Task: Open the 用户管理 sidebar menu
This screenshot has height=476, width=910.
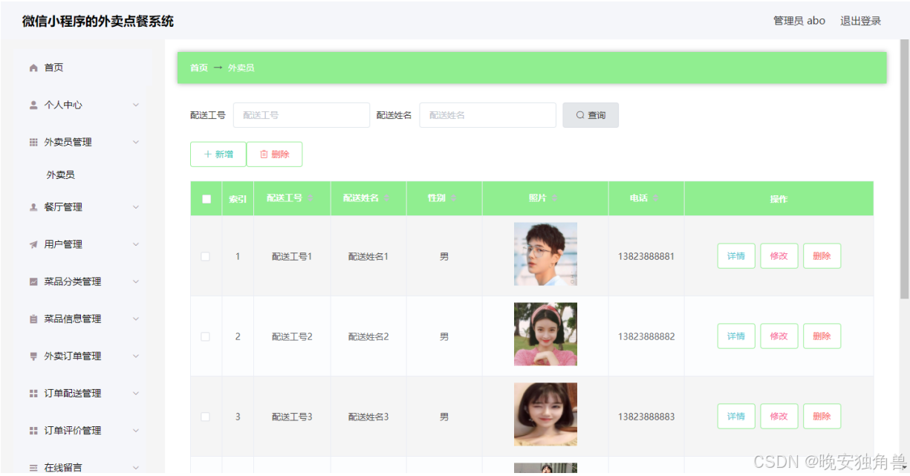Action: pos(82,244)
